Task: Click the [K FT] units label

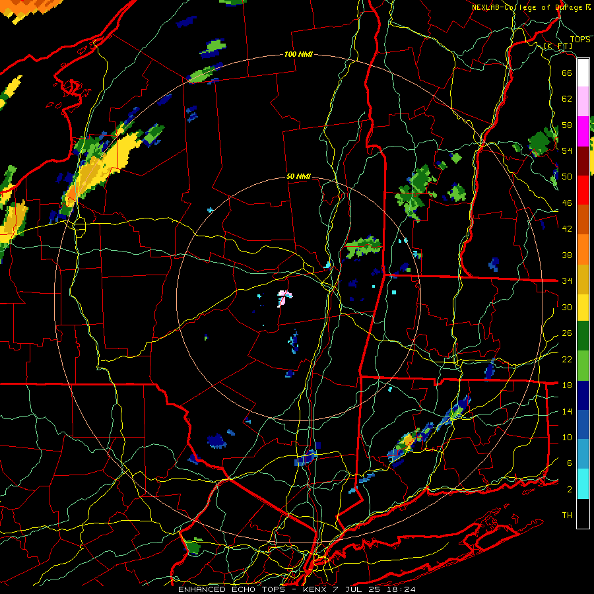Action: click(558, 46)
